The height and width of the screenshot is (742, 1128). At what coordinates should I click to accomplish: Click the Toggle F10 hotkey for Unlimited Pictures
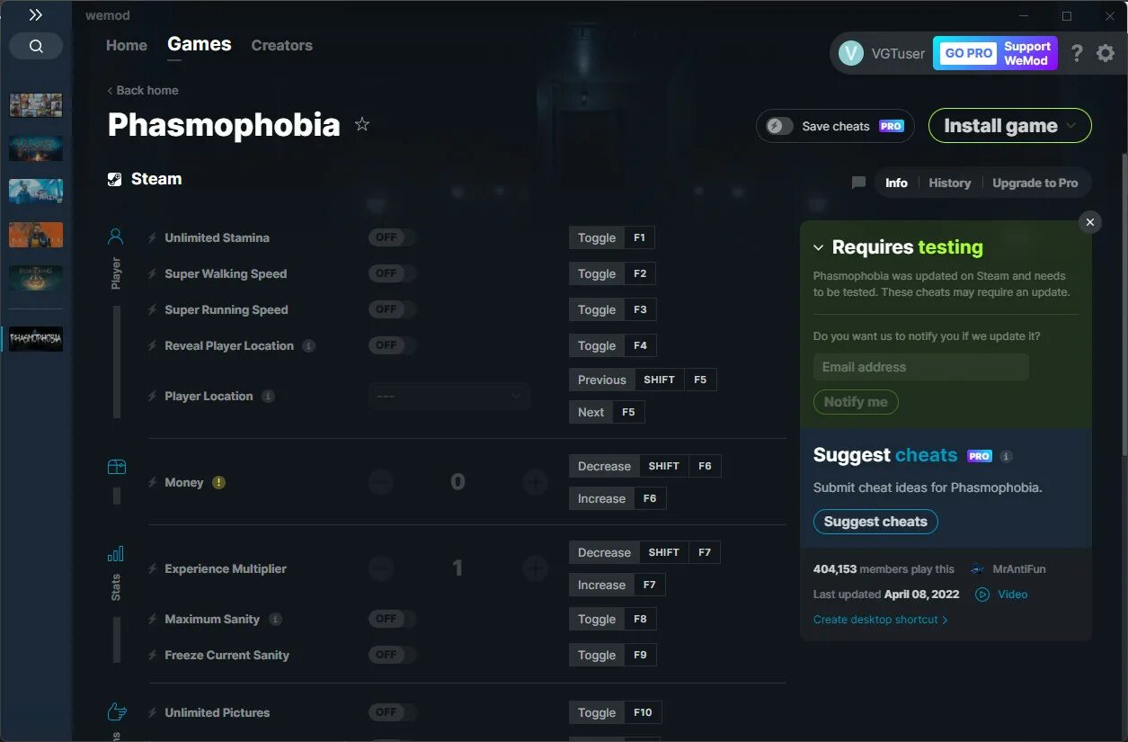pyautogui.click(x=615, y=712)
